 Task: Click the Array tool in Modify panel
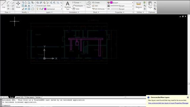[29, 9]
